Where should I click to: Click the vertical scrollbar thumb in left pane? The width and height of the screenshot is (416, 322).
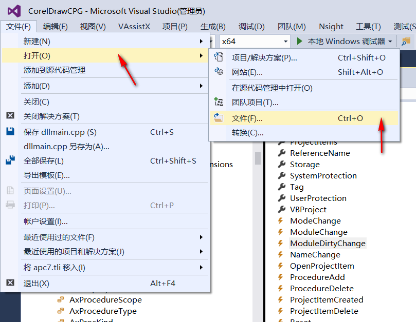click(x=258, y=158)
